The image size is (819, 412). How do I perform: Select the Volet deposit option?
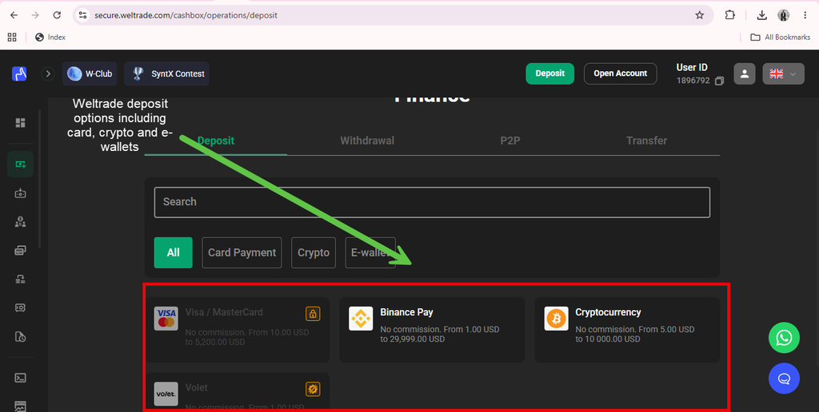pyautogui.click(x=237, y=390)
